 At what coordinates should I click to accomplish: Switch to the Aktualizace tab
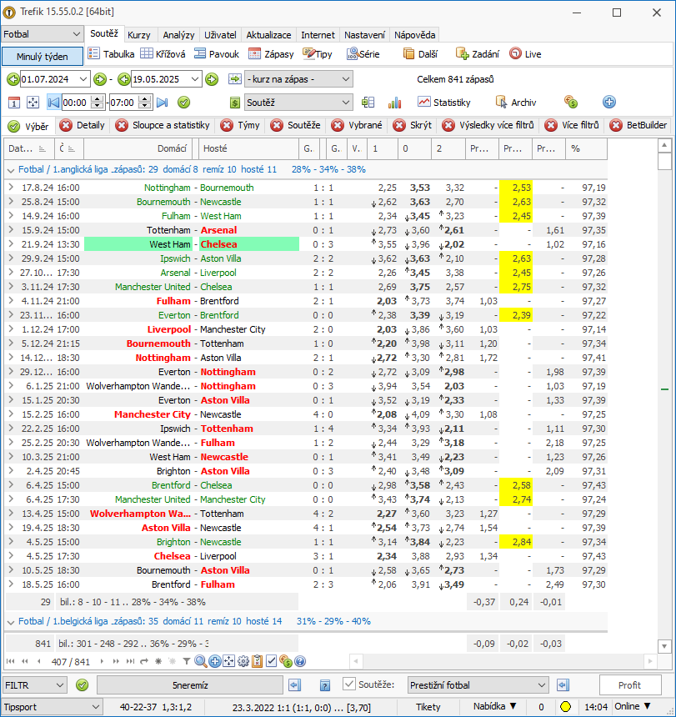point(268,35)
